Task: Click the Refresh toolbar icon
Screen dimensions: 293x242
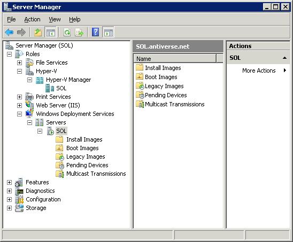Action: pyautogui.click(x=67, y=32)
